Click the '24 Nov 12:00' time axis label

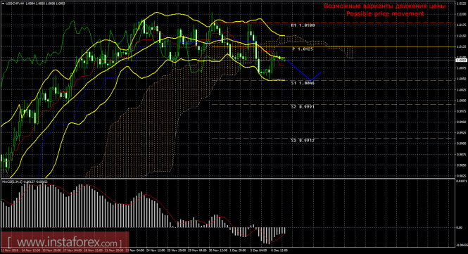coord(156,250)
